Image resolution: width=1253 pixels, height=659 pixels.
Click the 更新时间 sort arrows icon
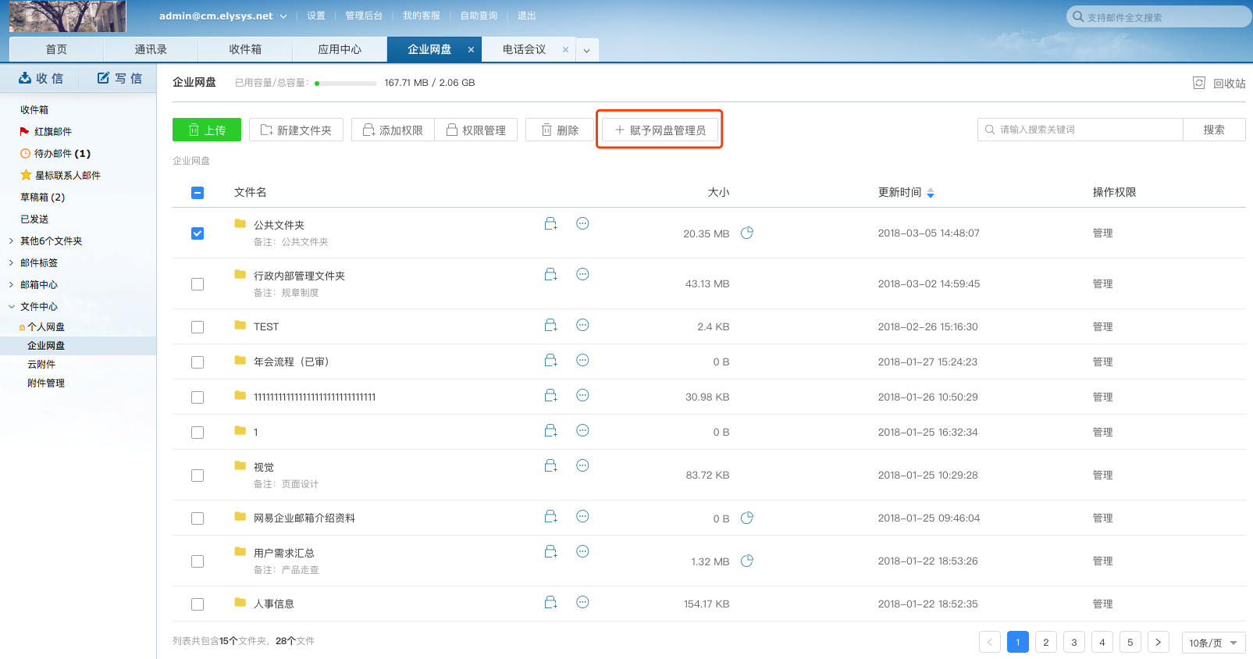pyautogui.click(x=930, y=193)
